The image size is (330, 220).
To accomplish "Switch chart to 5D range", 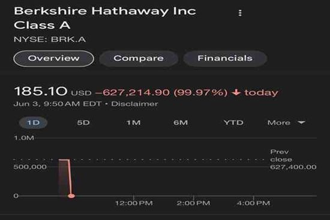I will tap(83, 122).
